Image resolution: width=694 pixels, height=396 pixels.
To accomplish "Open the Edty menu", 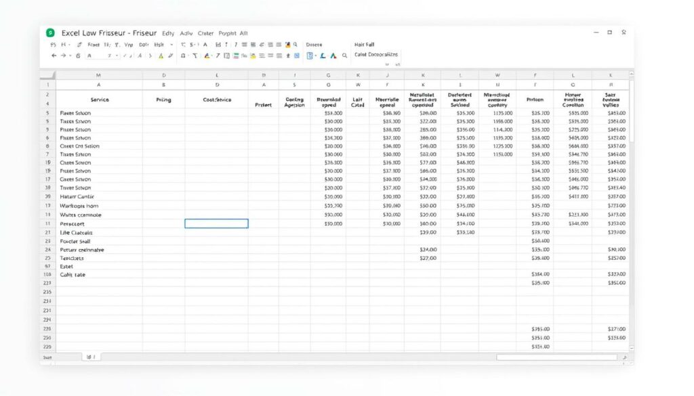I will click(x=168, y=33).
